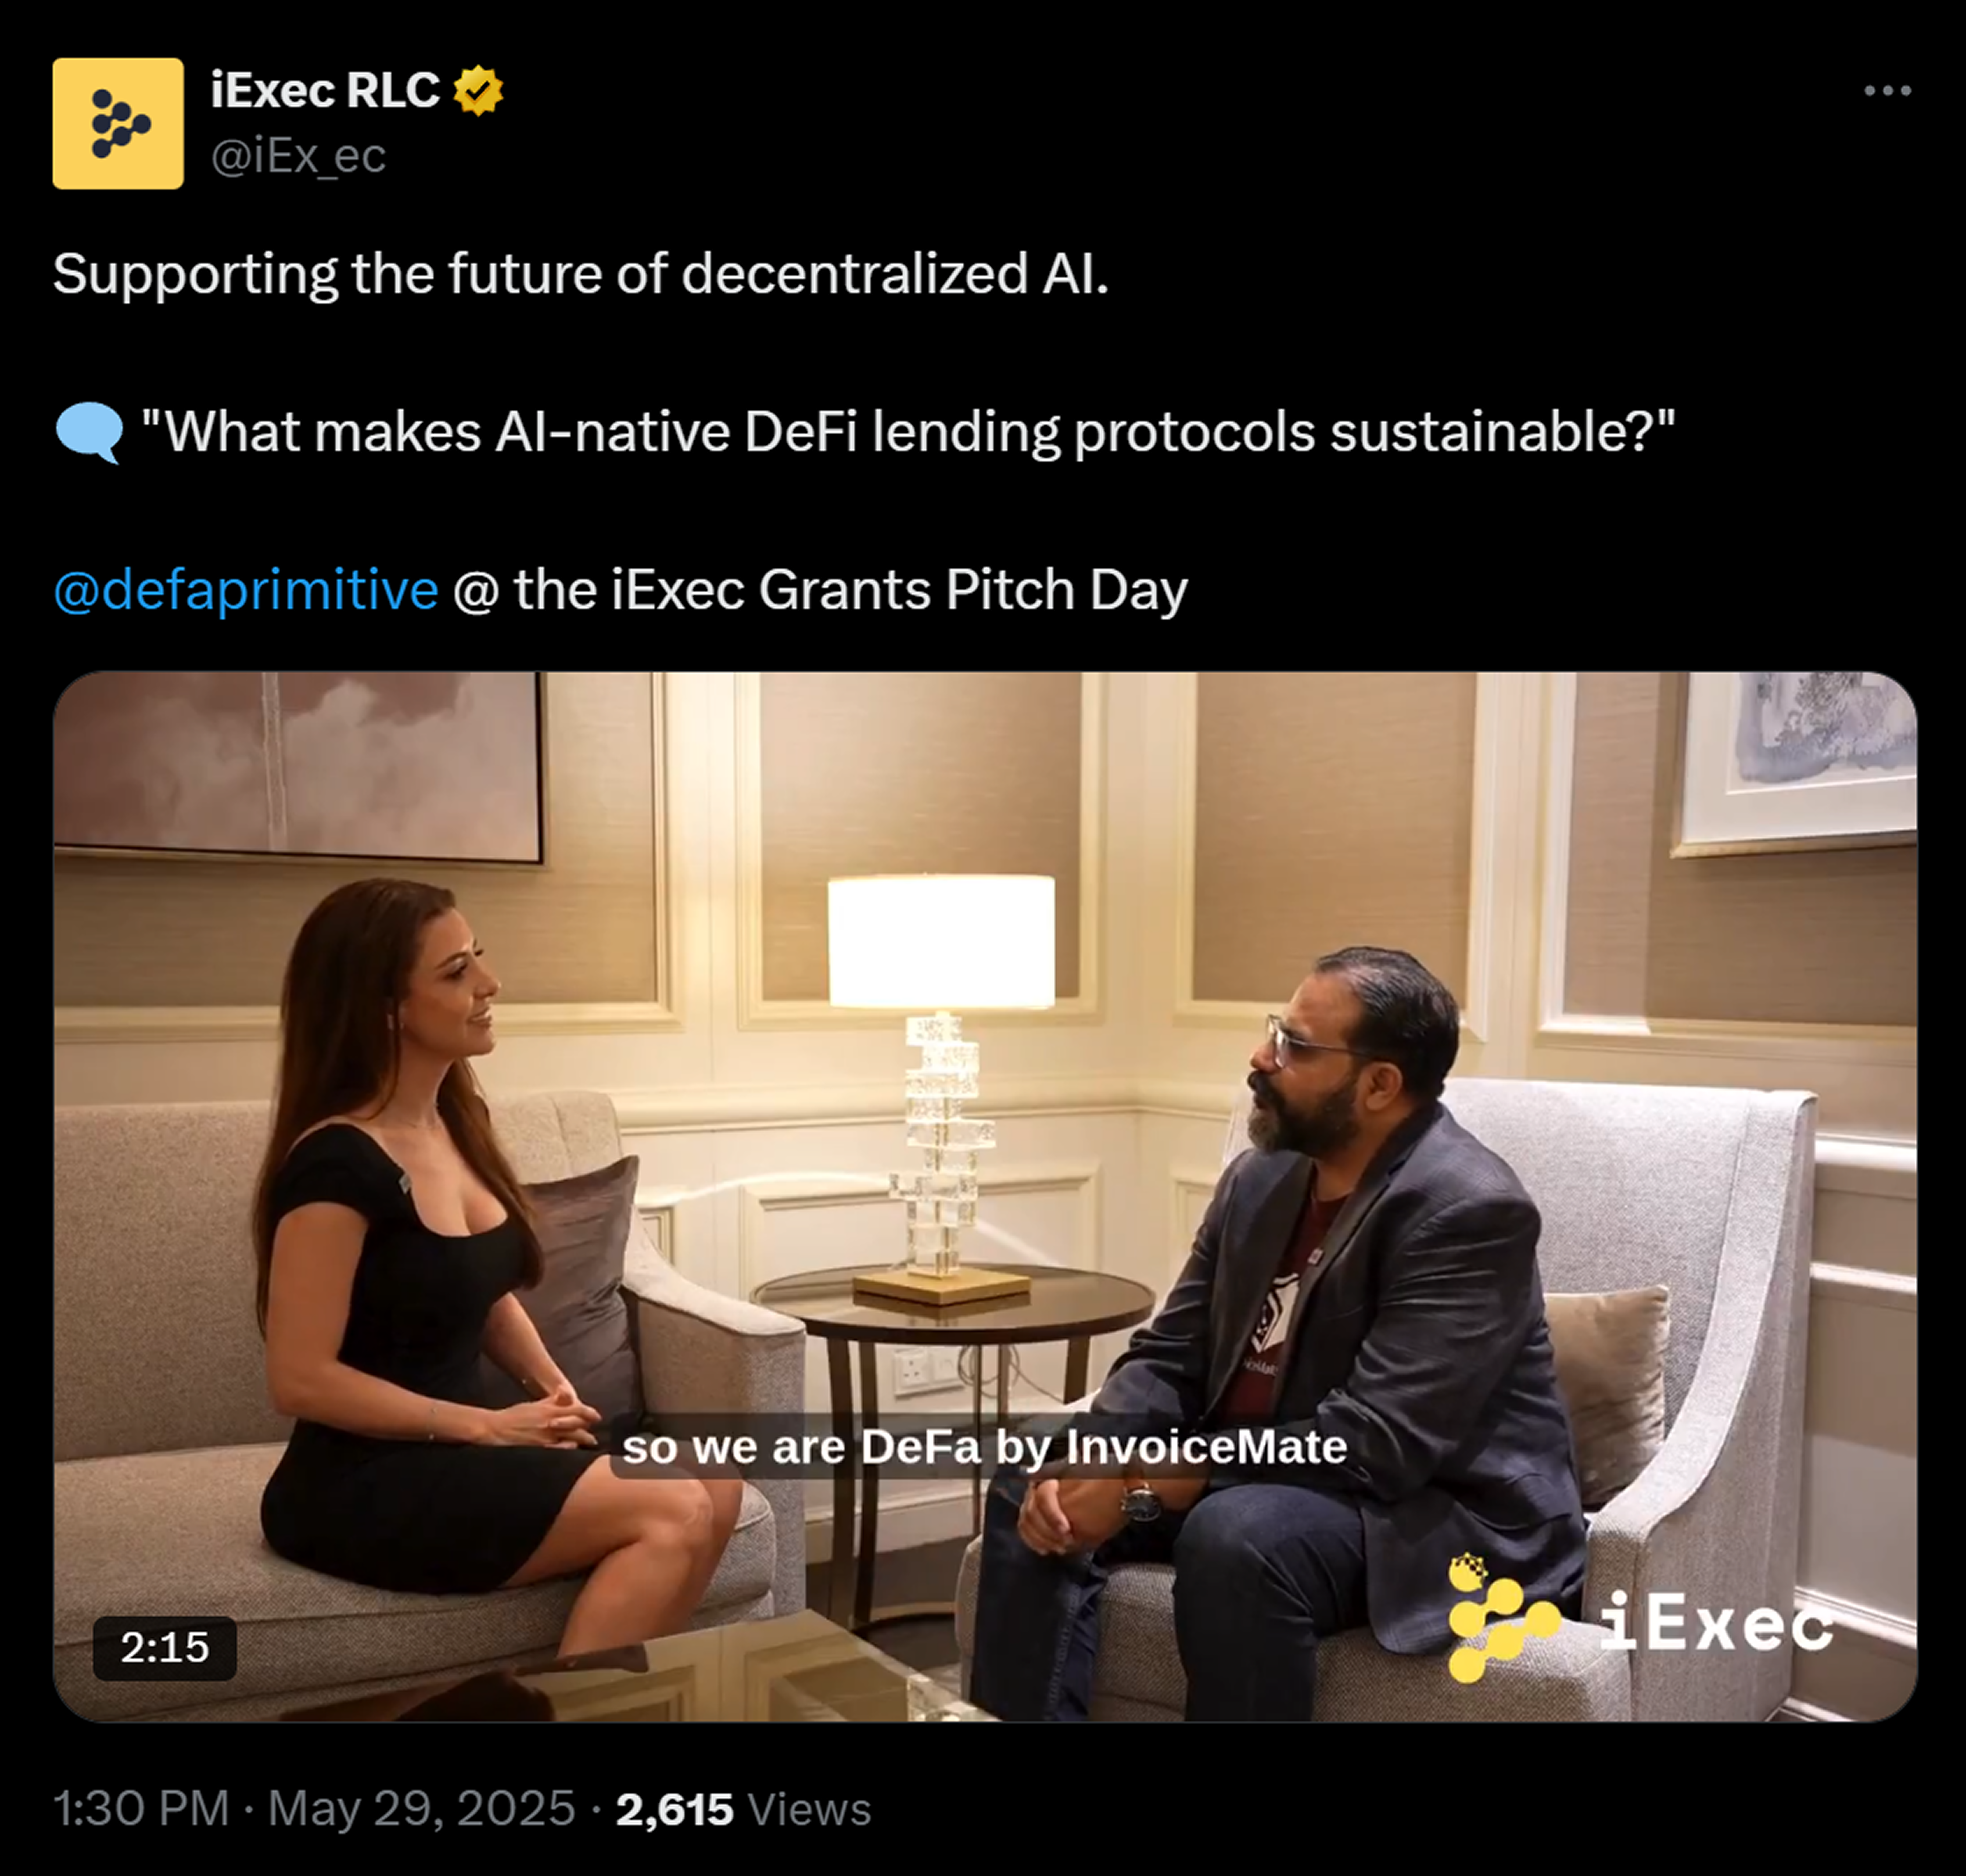This screenshot has height=1876, width=1966.
Task: Click the 2:15 video duration badge
Action: (165, 1648)
